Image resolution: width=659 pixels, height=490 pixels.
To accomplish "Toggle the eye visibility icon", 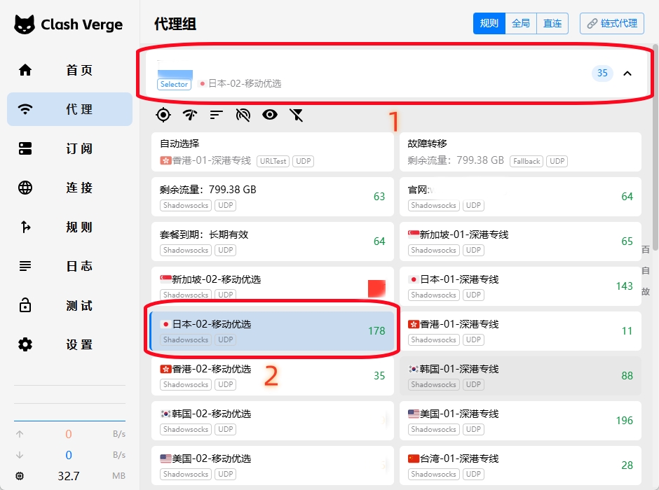I will 270,115.
